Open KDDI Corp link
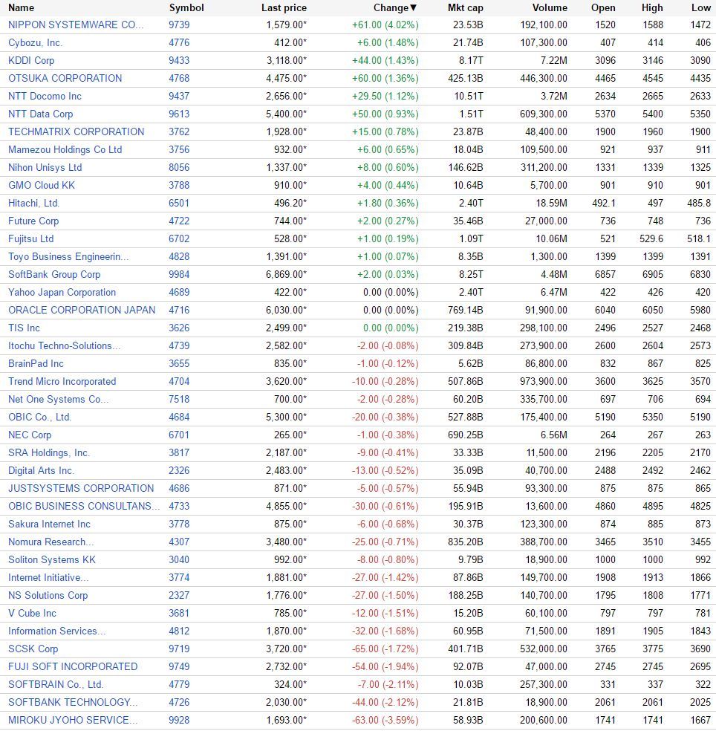The image size is (716, 731). coord(31,61)
